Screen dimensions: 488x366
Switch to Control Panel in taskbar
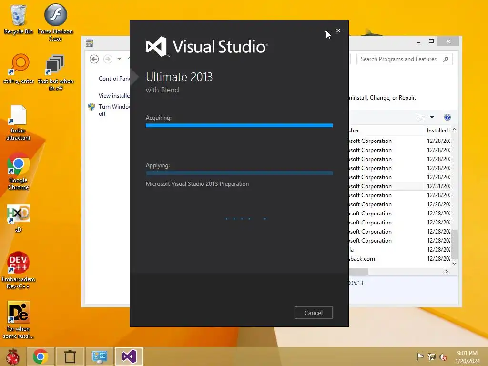click(99, 356)
